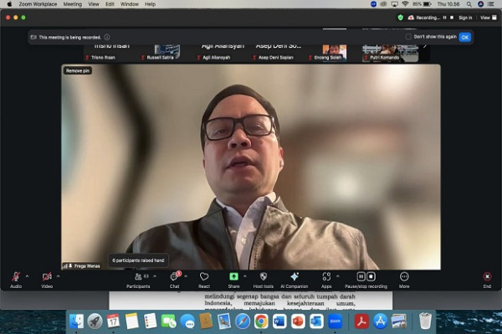The image size is (502, 334).
Task: Select Encang Soleh participant thumbnail
Action: point(334,53)
